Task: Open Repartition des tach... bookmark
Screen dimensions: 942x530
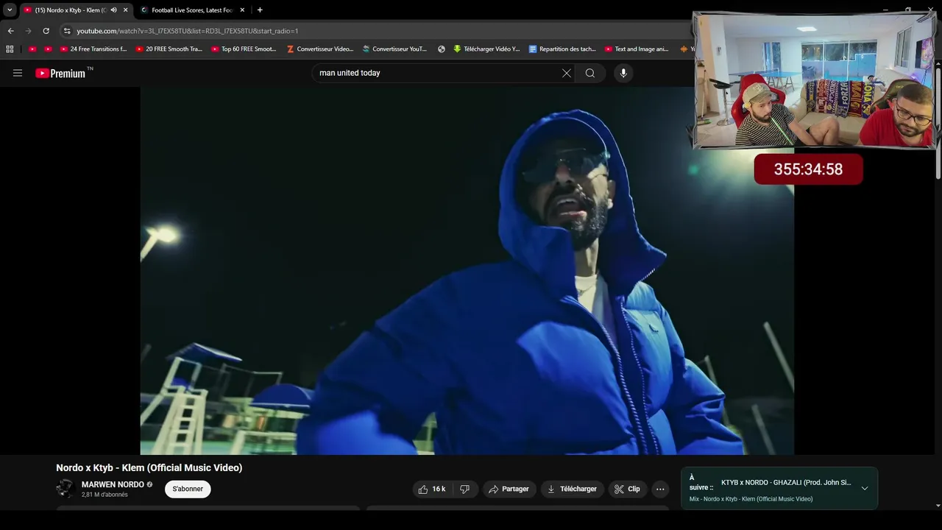Action: (x=562, y=49)
